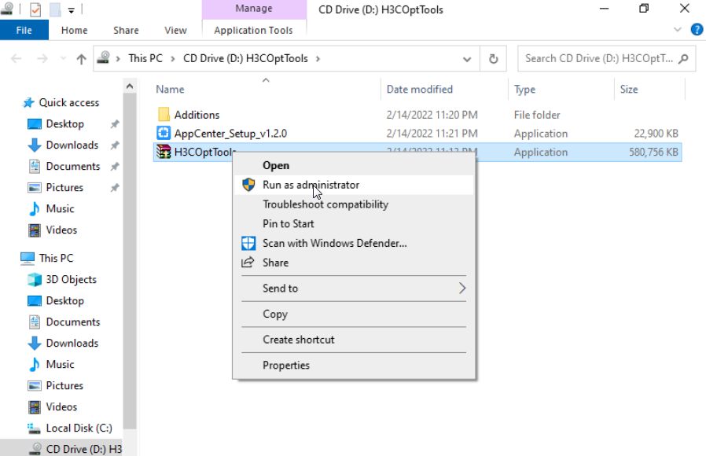Screen dimensions: 706x456
Task: Click the Additions folder name
Action: (197, 115)
